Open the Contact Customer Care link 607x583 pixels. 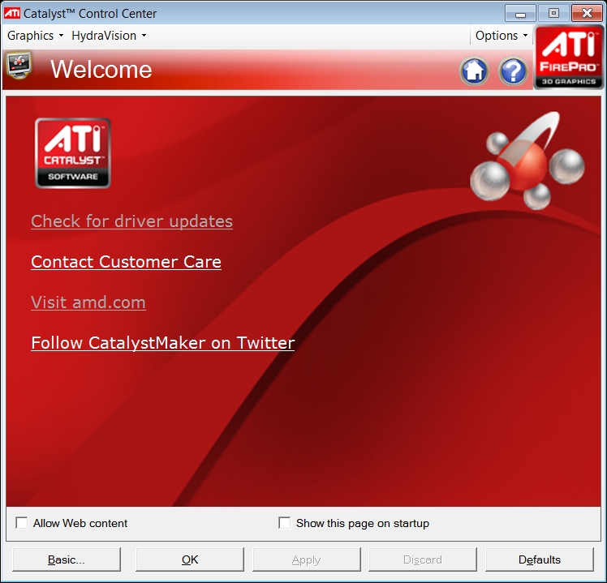coord(127,262)
